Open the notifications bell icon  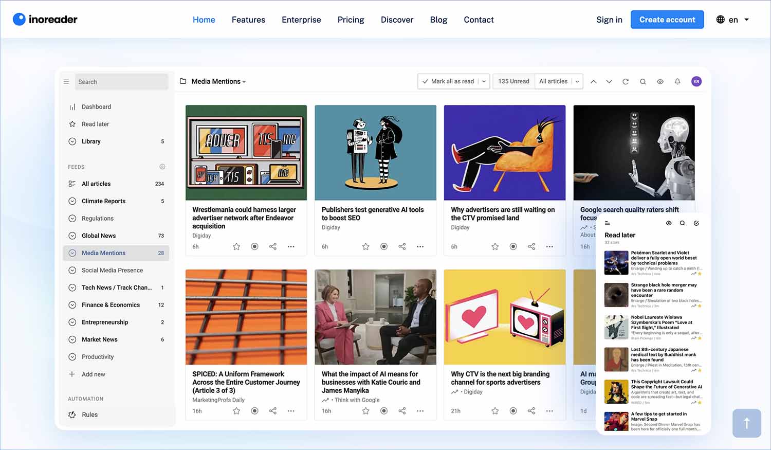[677, 82]
